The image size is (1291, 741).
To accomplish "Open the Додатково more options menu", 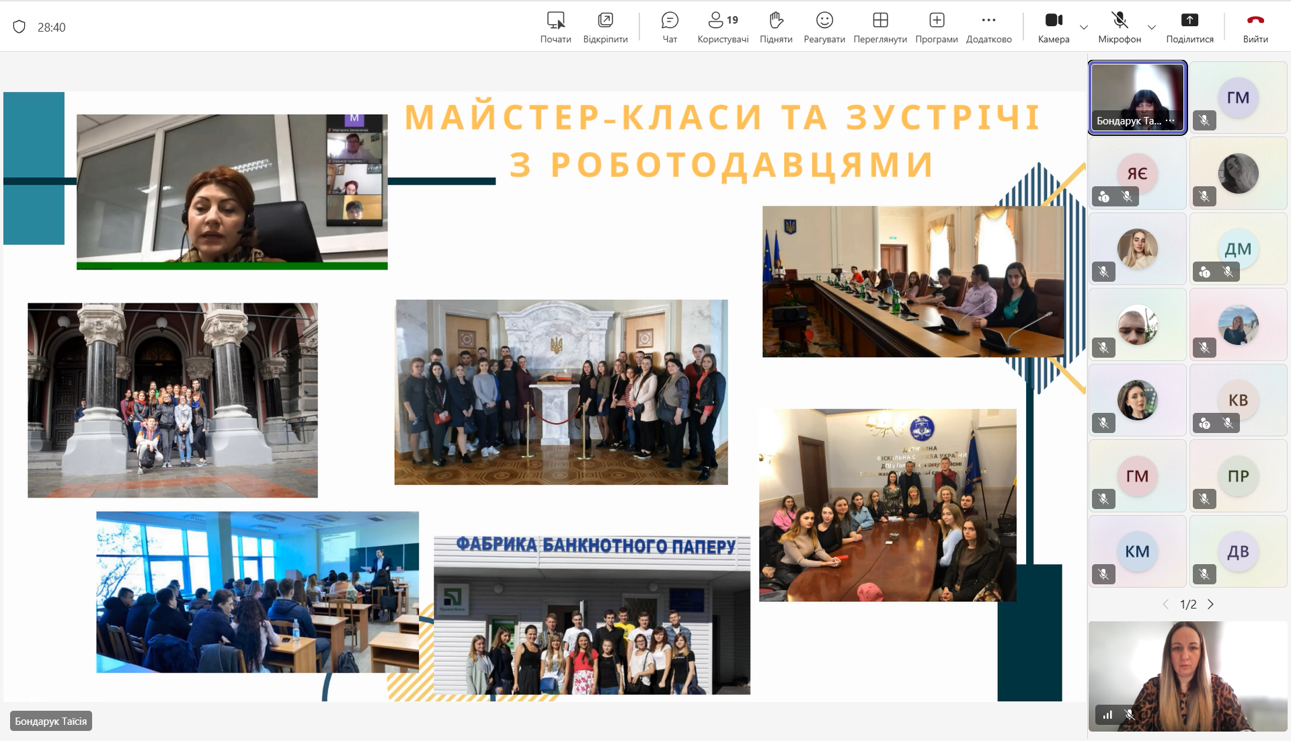I will click(x=988, y=27).
